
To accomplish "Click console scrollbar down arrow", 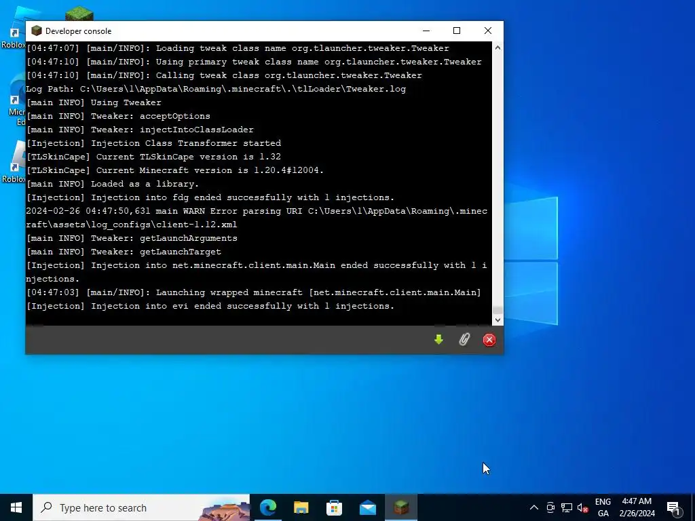I will [497, 320].
